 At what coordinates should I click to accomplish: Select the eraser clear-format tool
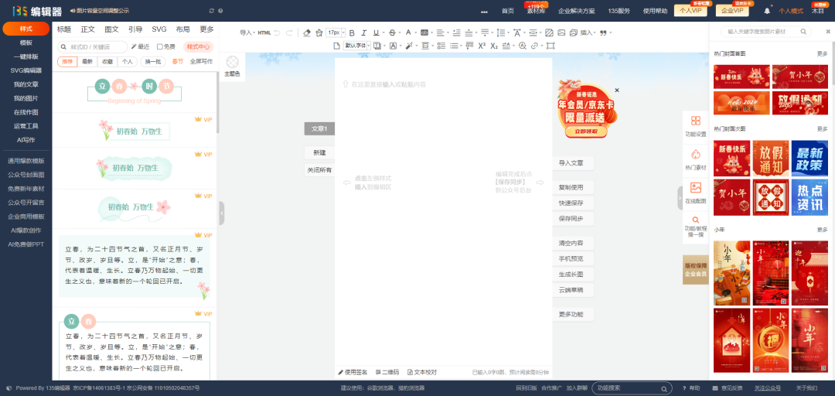307,33
